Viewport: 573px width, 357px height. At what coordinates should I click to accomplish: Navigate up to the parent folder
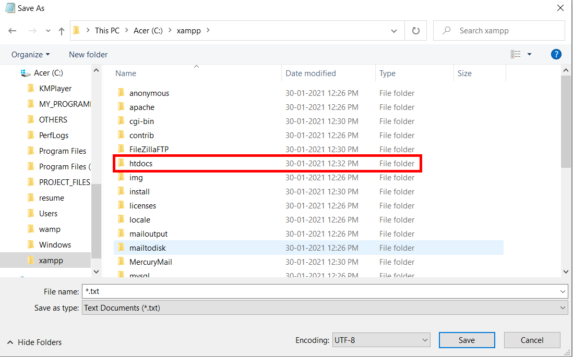point(61,30)
